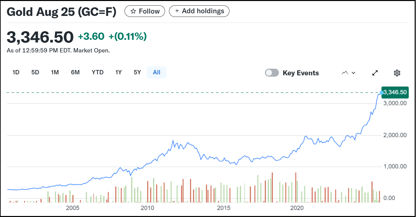The height and width of the screenshot is (217, 416).
Task: Click the plus icon in Add holdings
Action: point(177,11)
